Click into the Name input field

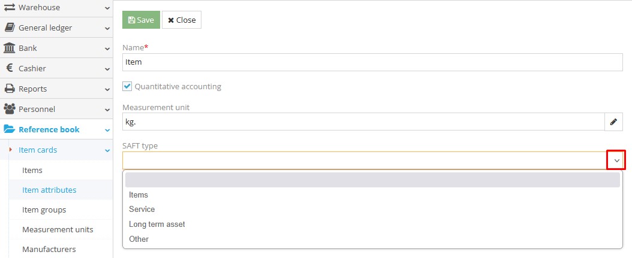(x=372, y=62)
